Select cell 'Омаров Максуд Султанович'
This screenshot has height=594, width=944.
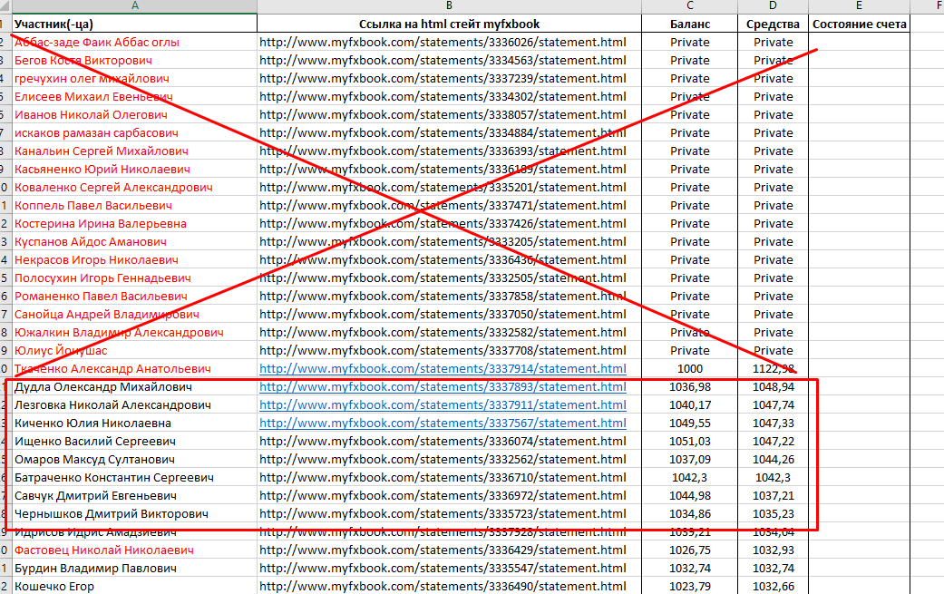(134, 459)
